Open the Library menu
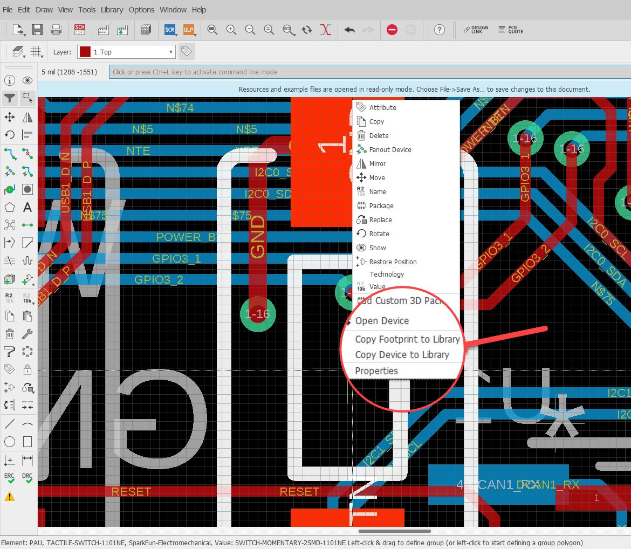Viewport: 631px width, 549px height. pos(112,9)
